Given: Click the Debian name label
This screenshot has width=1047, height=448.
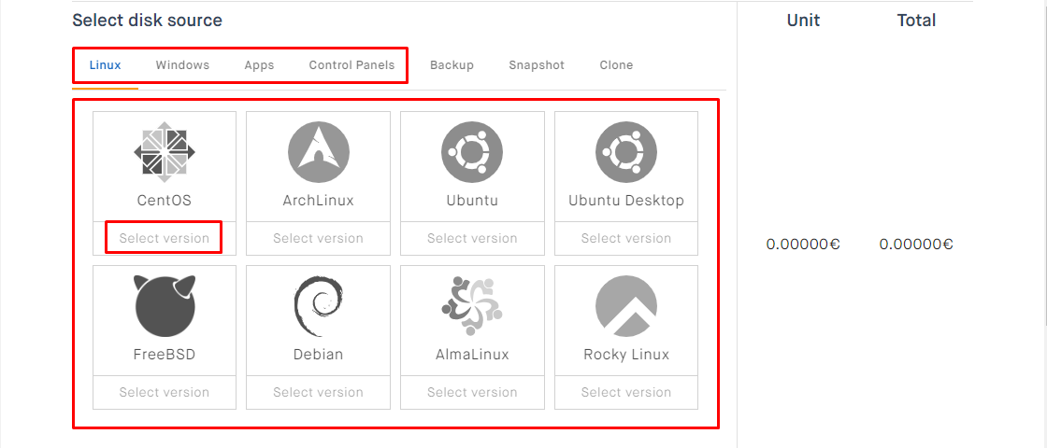Looking at the screenshot, I should (x=319, y=355).
